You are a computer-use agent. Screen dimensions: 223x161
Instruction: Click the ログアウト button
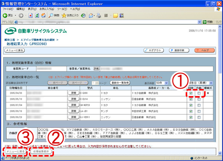(154, 50)
